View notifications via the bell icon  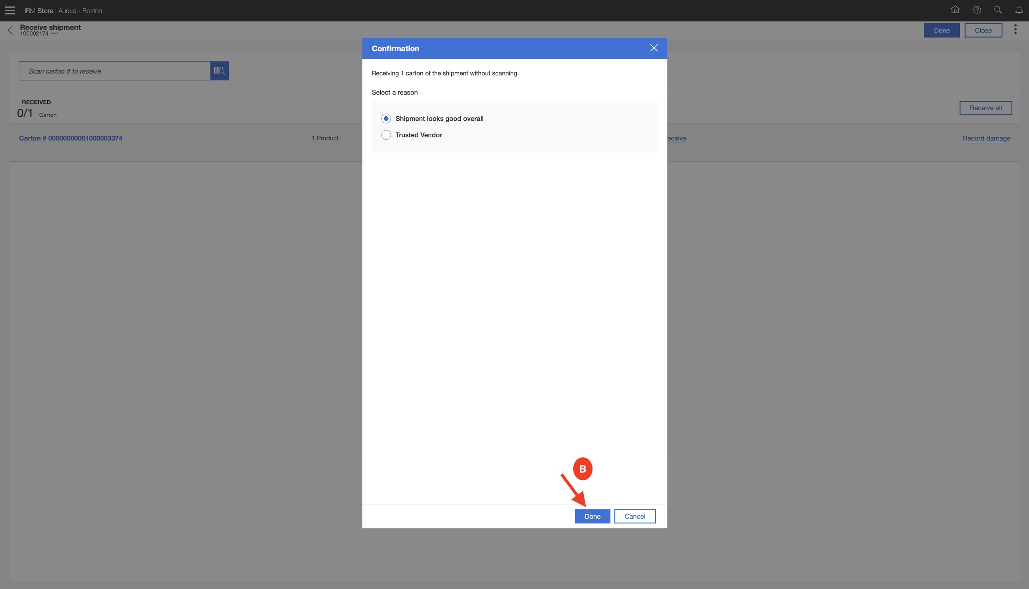pyautogui.click(x=1019, y=10)
